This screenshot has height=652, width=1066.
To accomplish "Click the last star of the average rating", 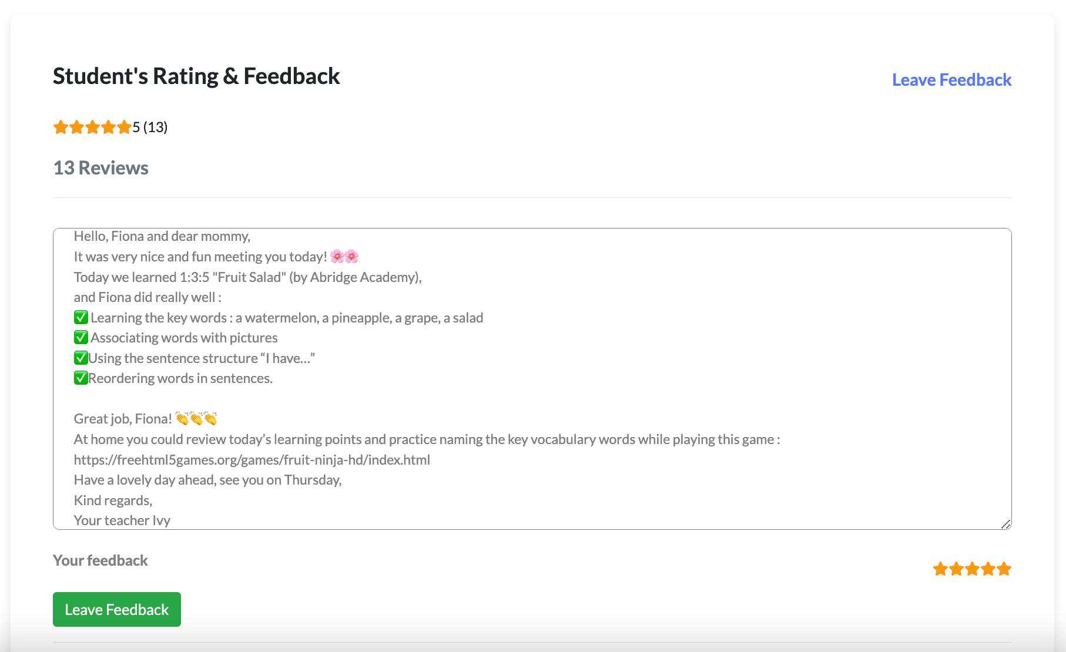I will point(123,127).
